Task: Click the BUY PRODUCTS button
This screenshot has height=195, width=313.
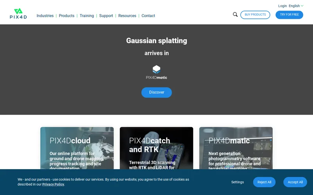Action: tap(255, 15)
